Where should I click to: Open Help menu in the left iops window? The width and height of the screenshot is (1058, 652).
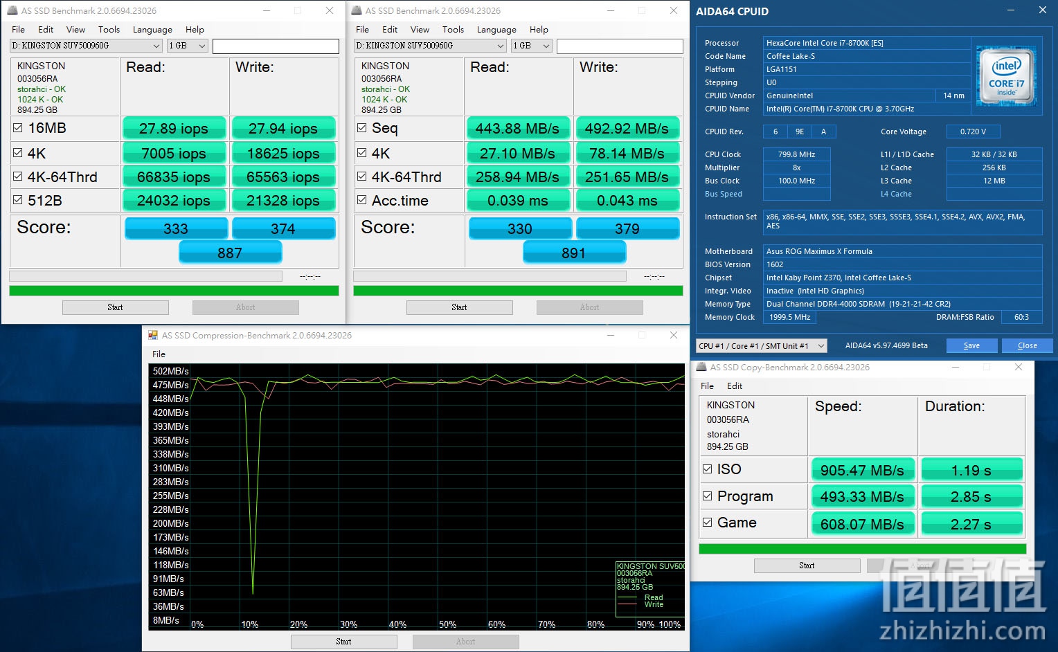[x=195, y=29]
